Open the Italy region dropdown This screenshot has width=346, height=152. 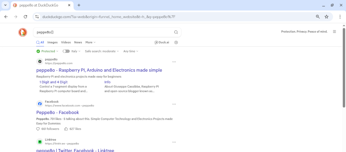[76, 51]
